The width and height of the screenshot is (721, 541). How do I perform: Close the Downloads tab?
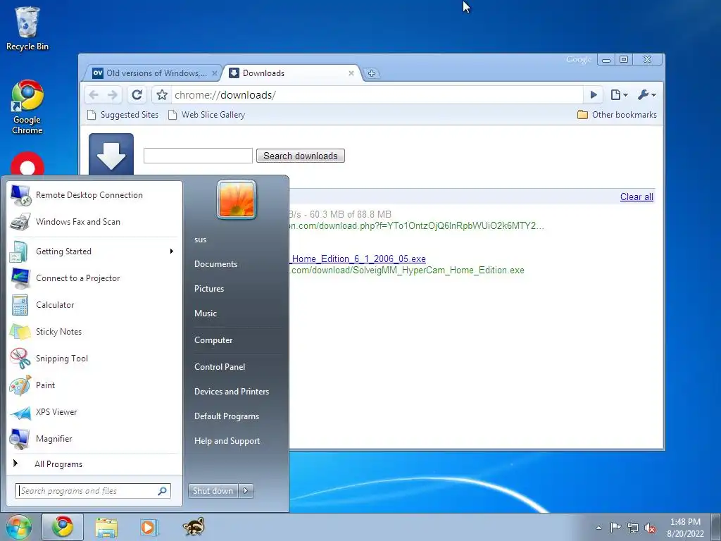(x=351, y=73)
